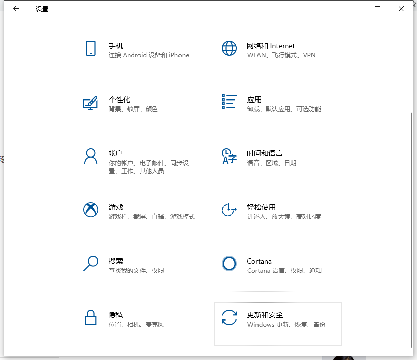Click the 应用 apps list icon

pyautogui.click(x=229, y=102)
